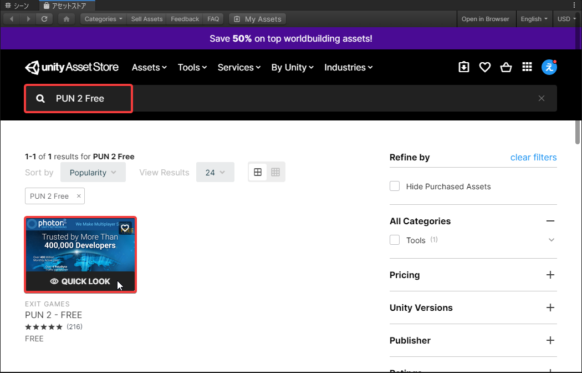Open My Assets from toolbar
582x373 pixels.
pos(258,19)
